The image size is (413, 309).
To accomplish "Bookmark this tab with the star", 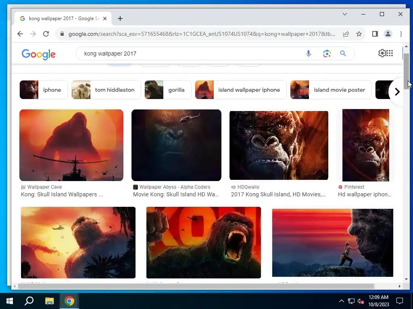I will [x=359, y=34].
